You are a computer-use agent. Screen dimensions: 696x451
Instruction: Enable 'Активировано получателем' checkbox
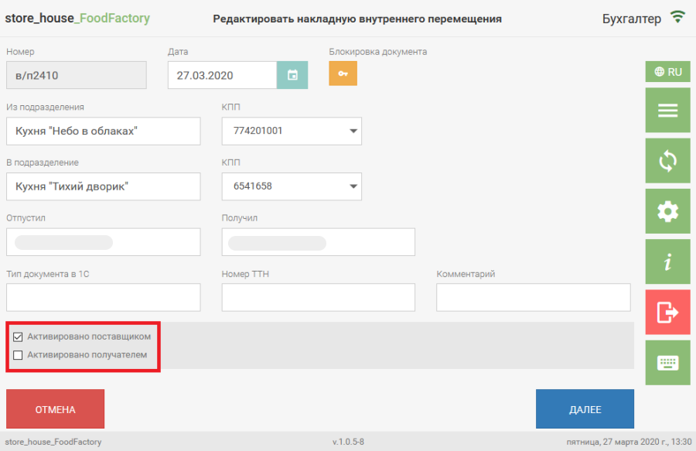(19, 355)
